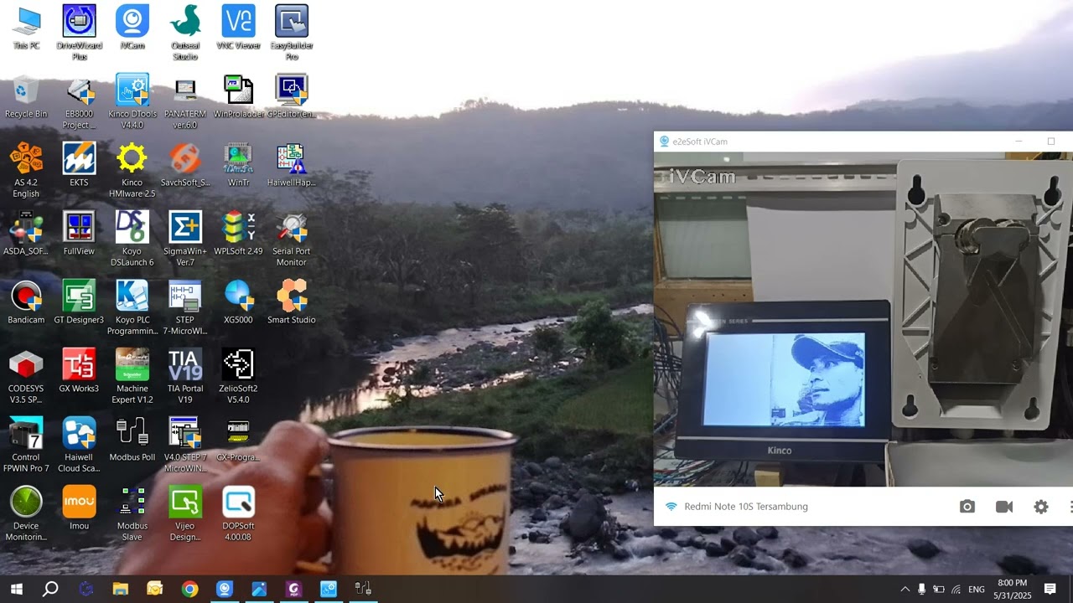The image size is (1073, 603).
Task: Select the Bandicam desktop icon
Action: click(26, 303)
